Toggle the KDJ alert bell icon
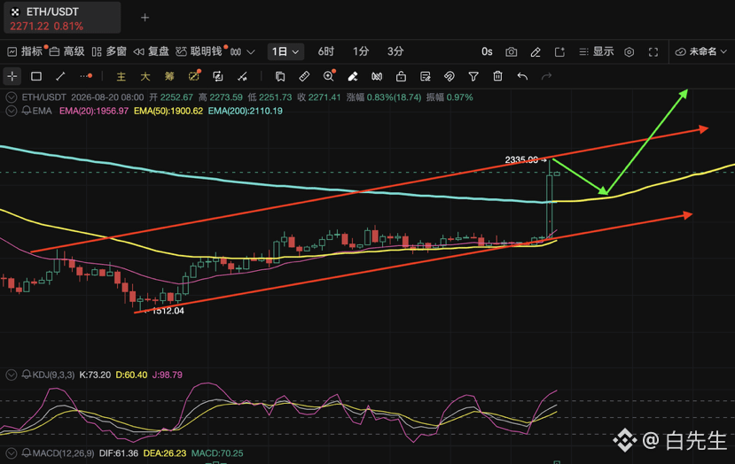The height and width of the screenshot is (464, 735). [27, 375]
